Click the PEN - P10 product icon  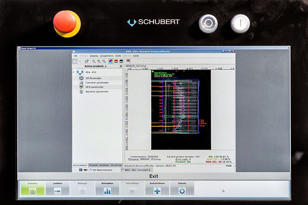[x=80, y=72]
